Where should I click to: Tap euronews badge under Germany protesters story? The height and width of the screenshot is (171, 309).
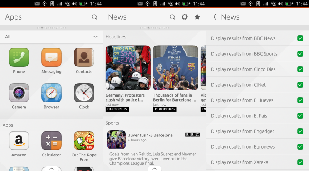(x=117, y=109)
